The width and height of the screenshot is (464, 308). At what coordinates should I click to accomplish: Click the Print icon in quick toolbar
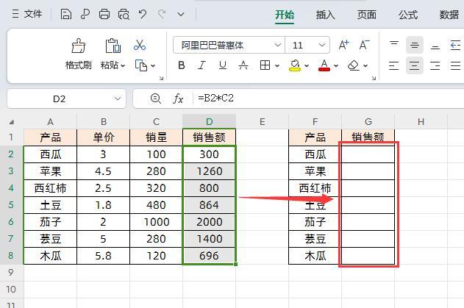point(104,14)
